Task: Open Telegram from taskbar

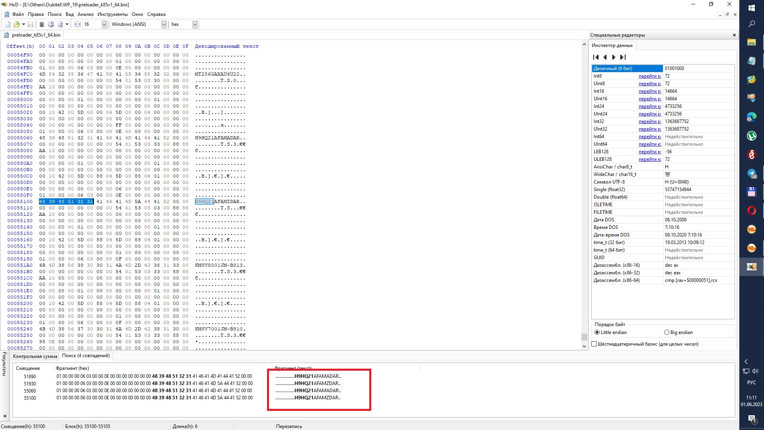Action: pyautogui.click(x=752, y=174)
